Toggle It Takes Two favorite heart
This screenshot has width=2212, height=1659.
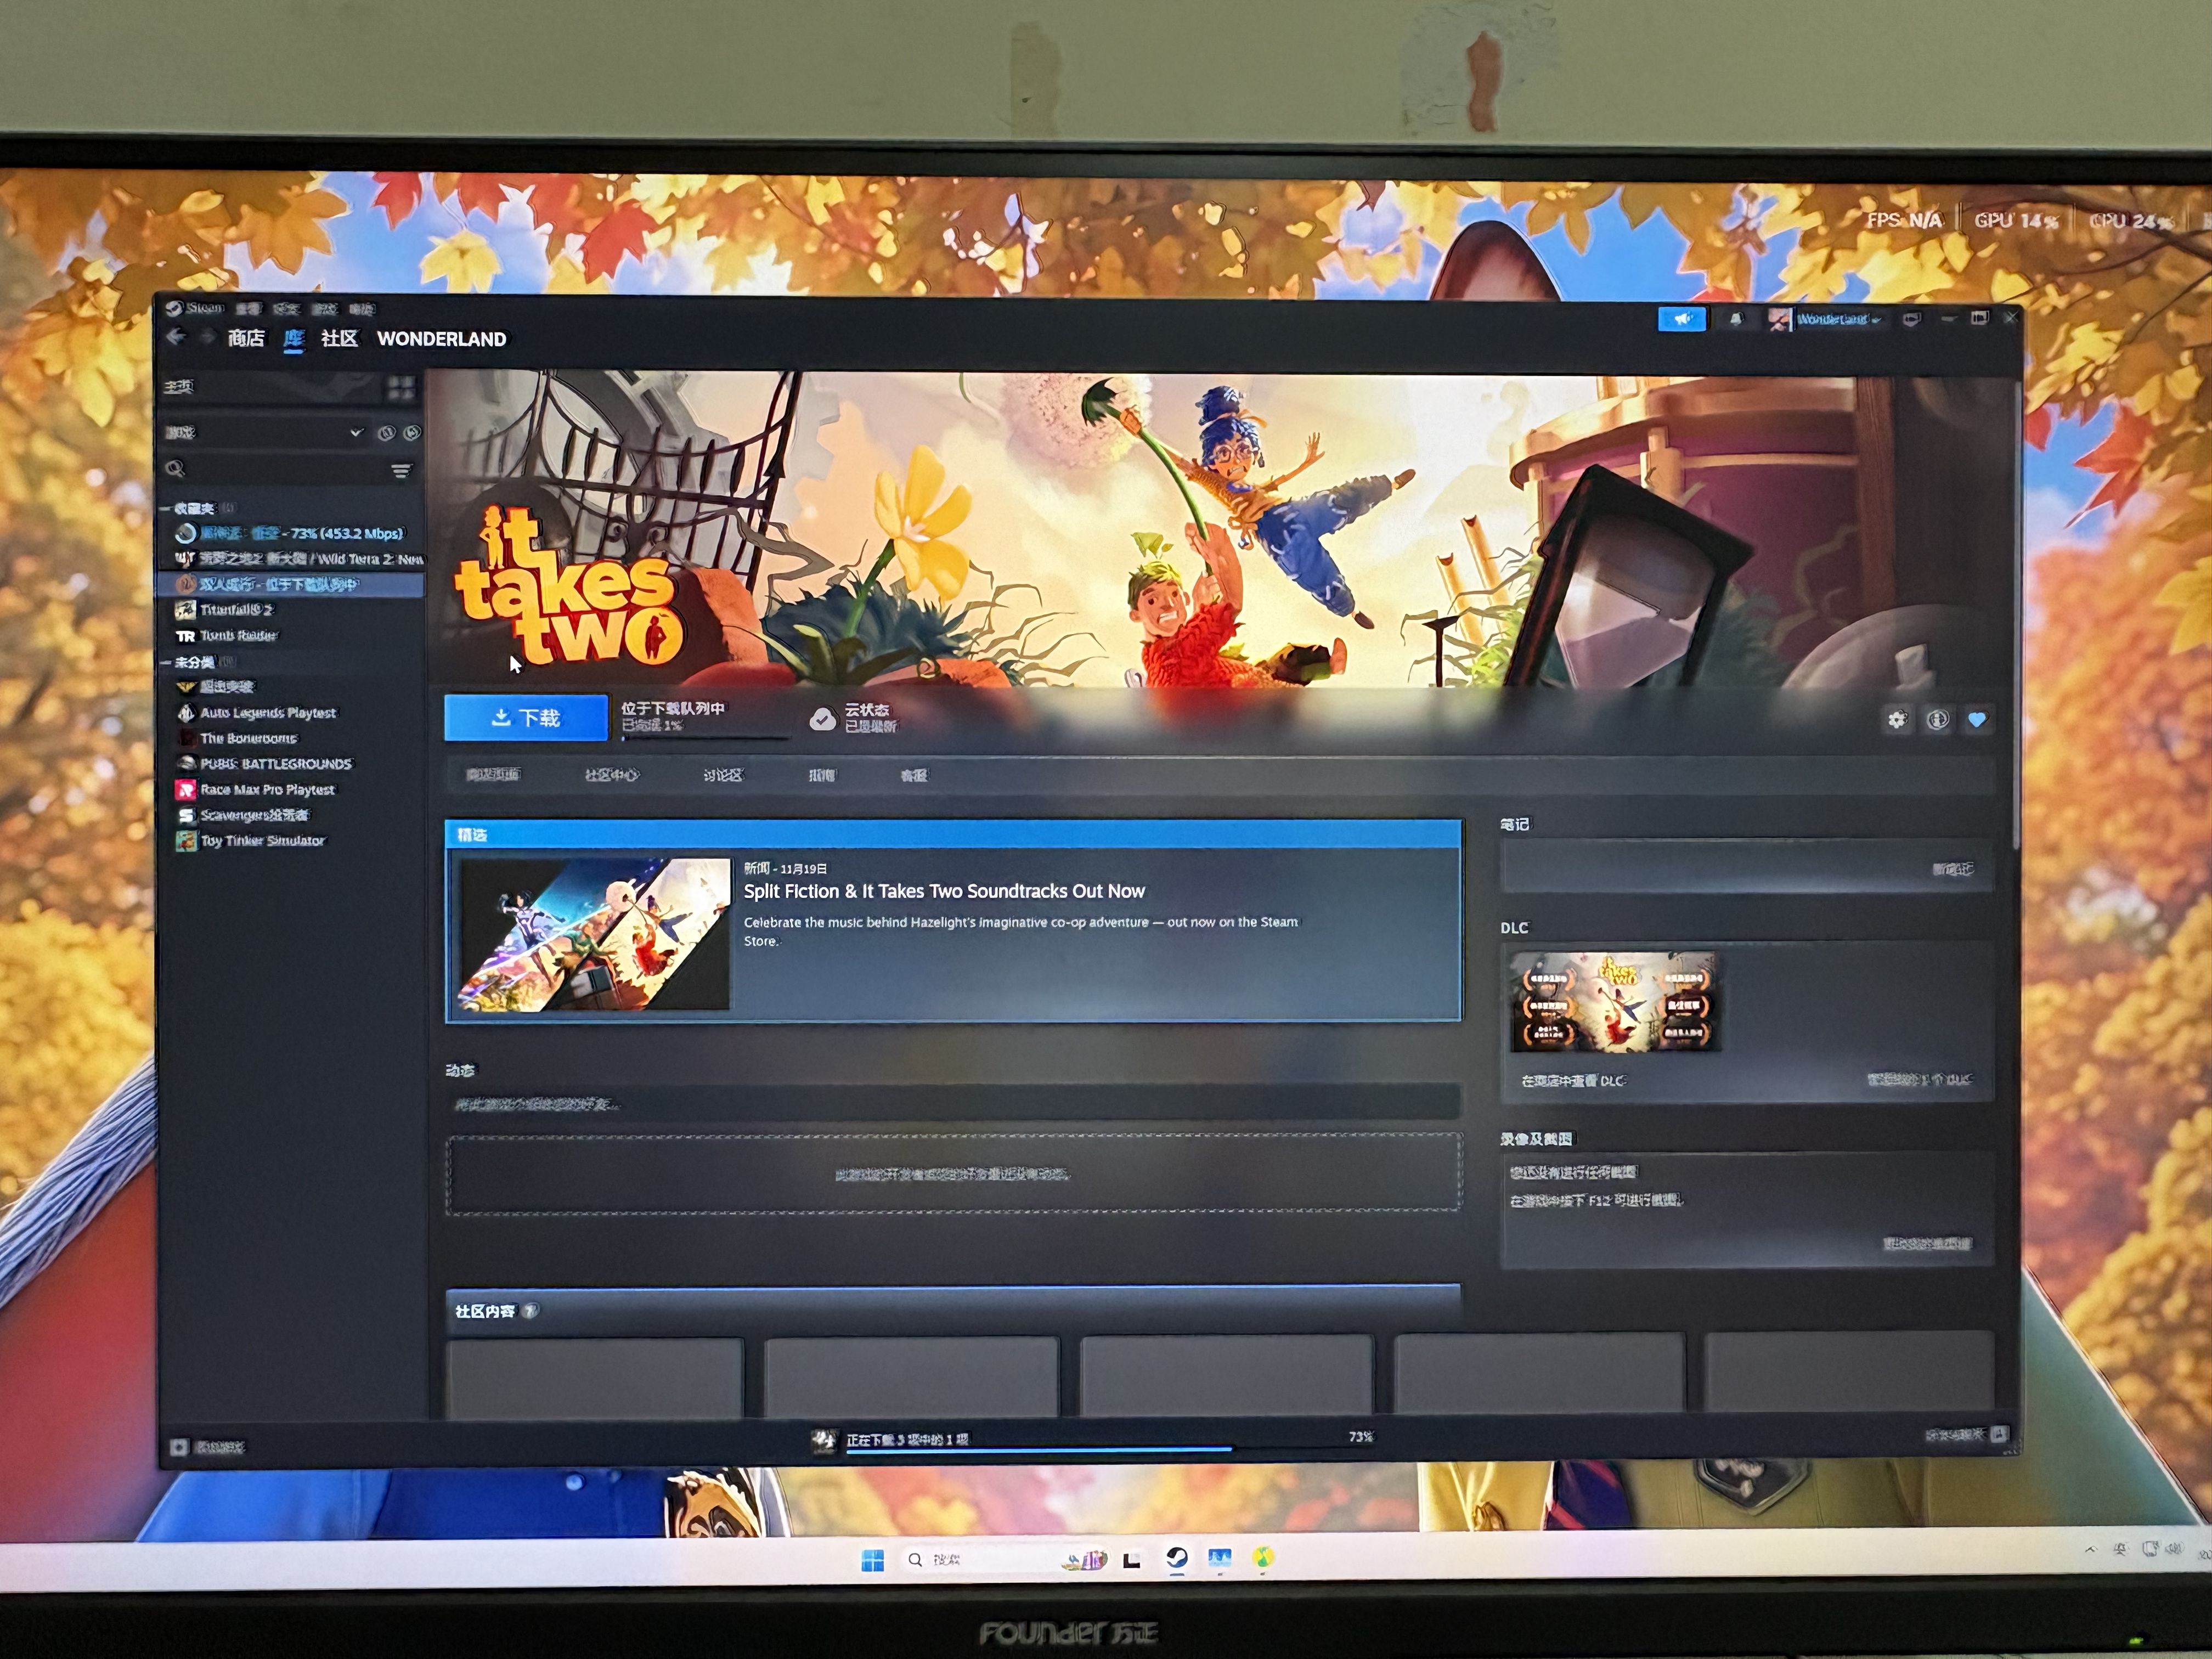coord(1977,719)
